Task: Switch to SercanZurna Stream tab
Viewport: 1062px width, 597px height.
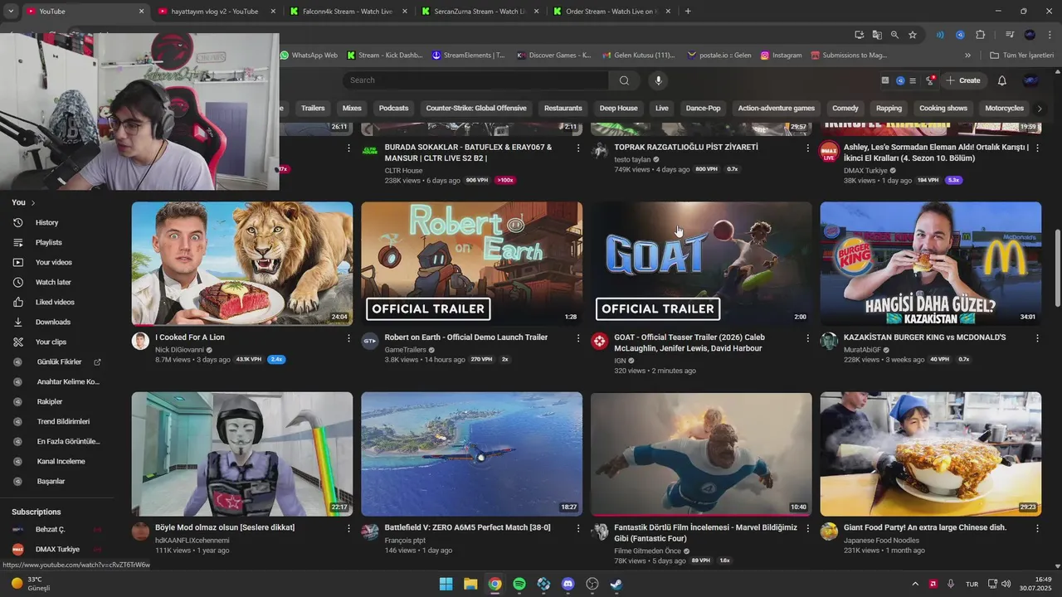Action: coord(480,12)
